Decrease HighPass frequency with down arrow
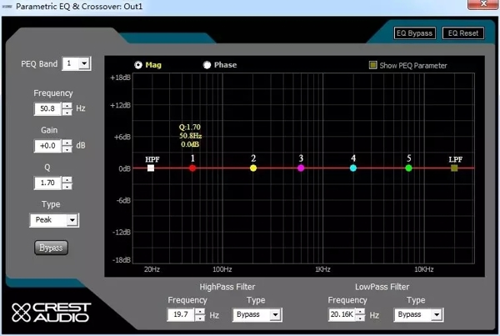 click(200, 318)
